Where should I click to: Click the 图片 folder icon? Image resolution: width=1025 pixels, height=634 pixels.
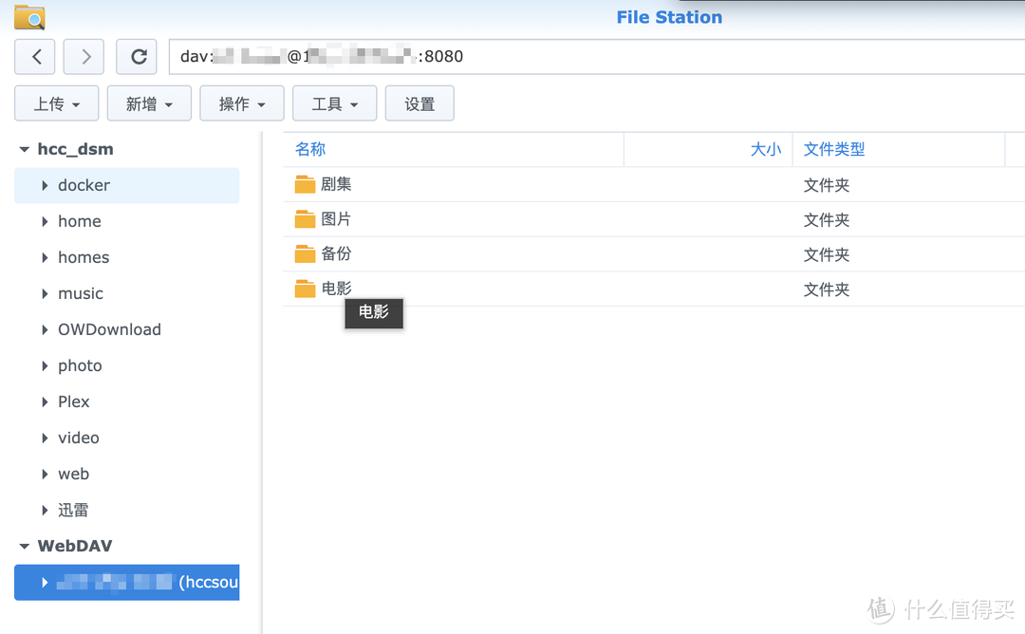(305, 219)
